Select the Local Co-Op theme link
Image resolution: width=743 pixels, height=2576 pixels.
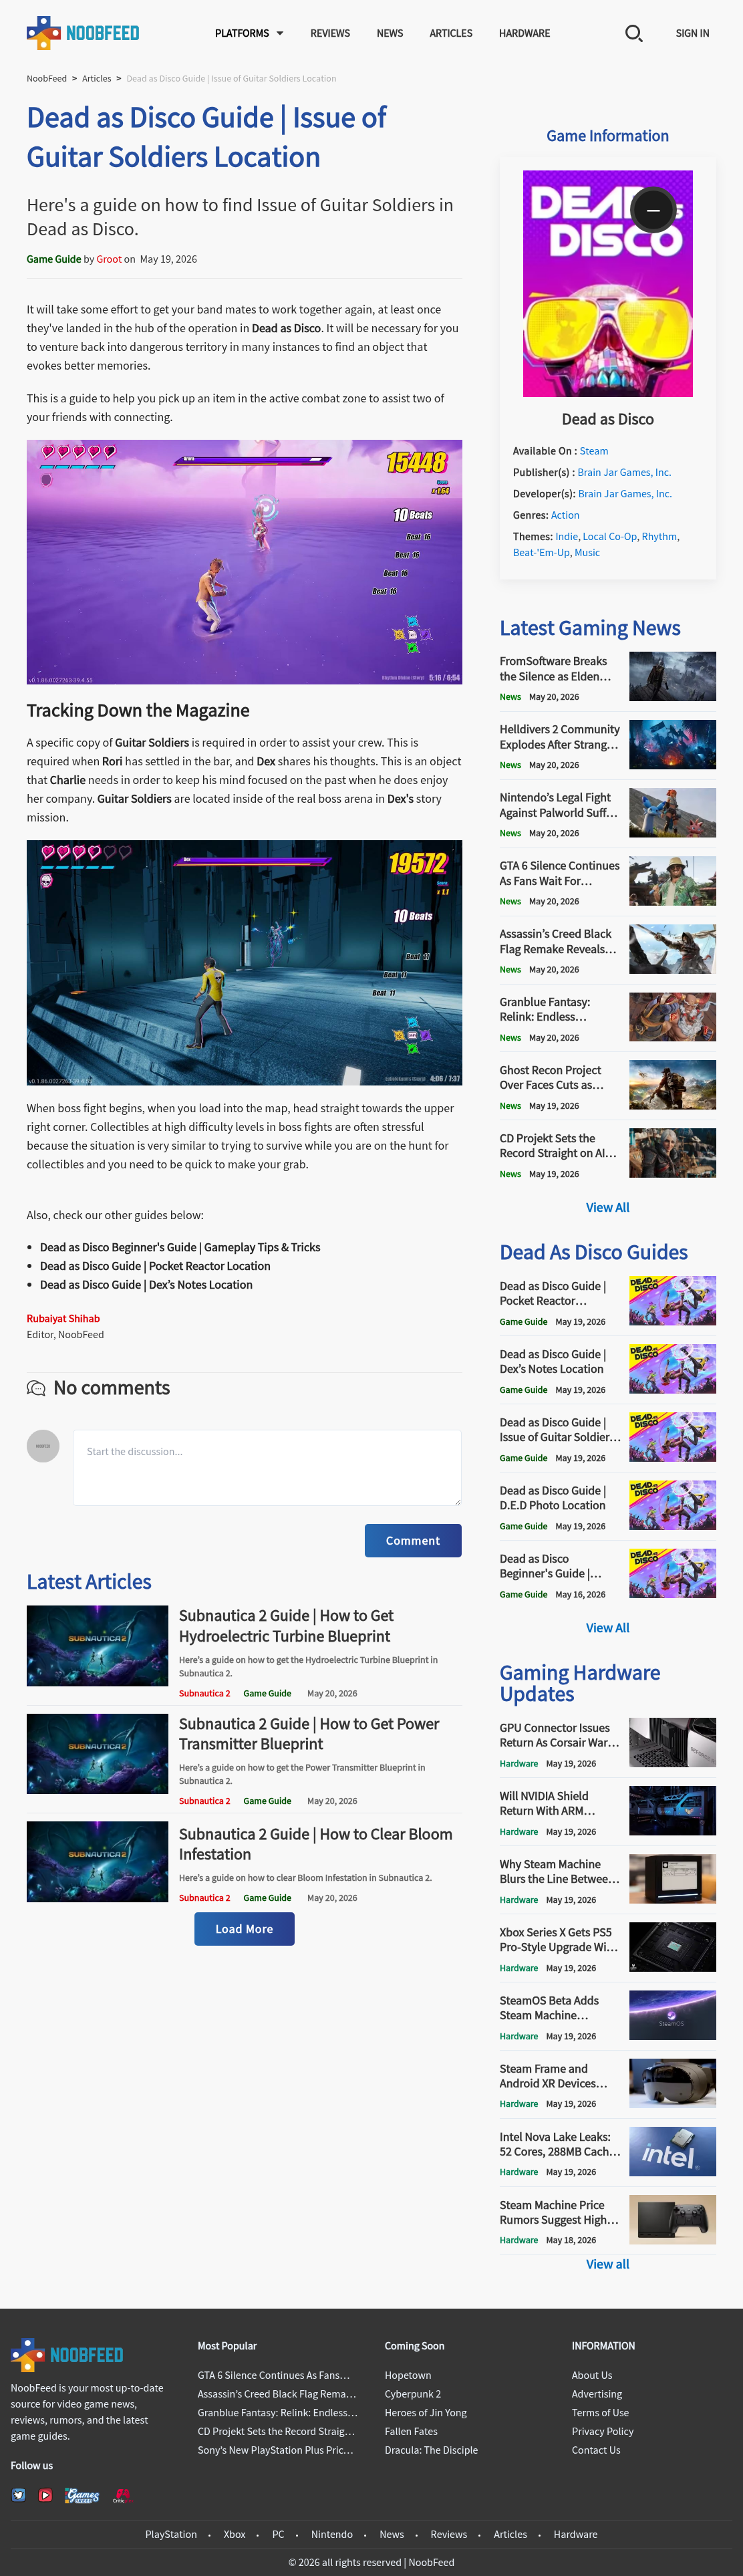pyautogui.click(x=609, y=537)
